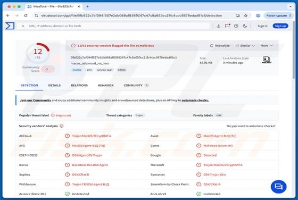
Task: Click the alert icon in the Microsoft row
Action: click(x=198, y=165)
